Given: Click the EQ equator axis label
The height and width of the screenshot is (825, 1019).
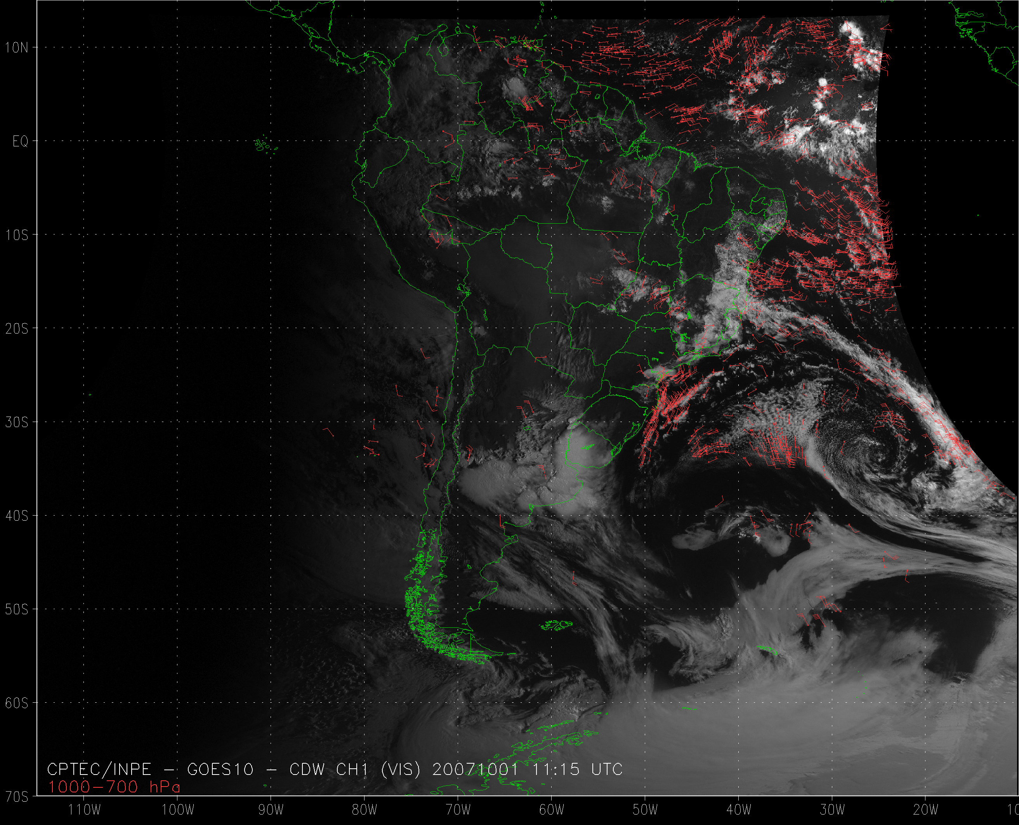Looking at the screenshot, I should (x=20, y=141).
